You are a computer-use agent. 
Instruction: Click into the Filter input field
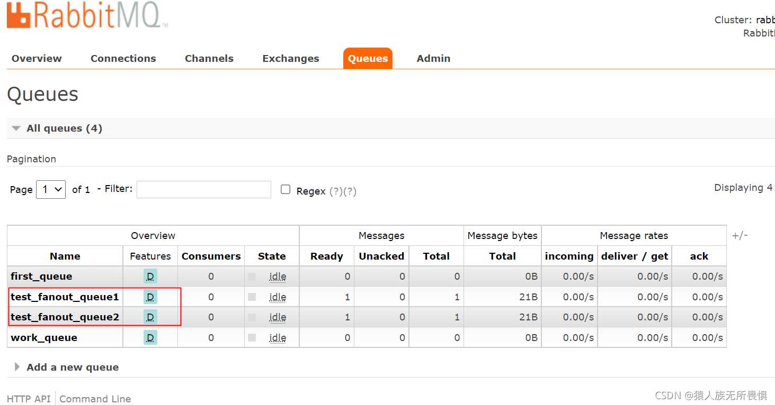(x=204, y=190)
